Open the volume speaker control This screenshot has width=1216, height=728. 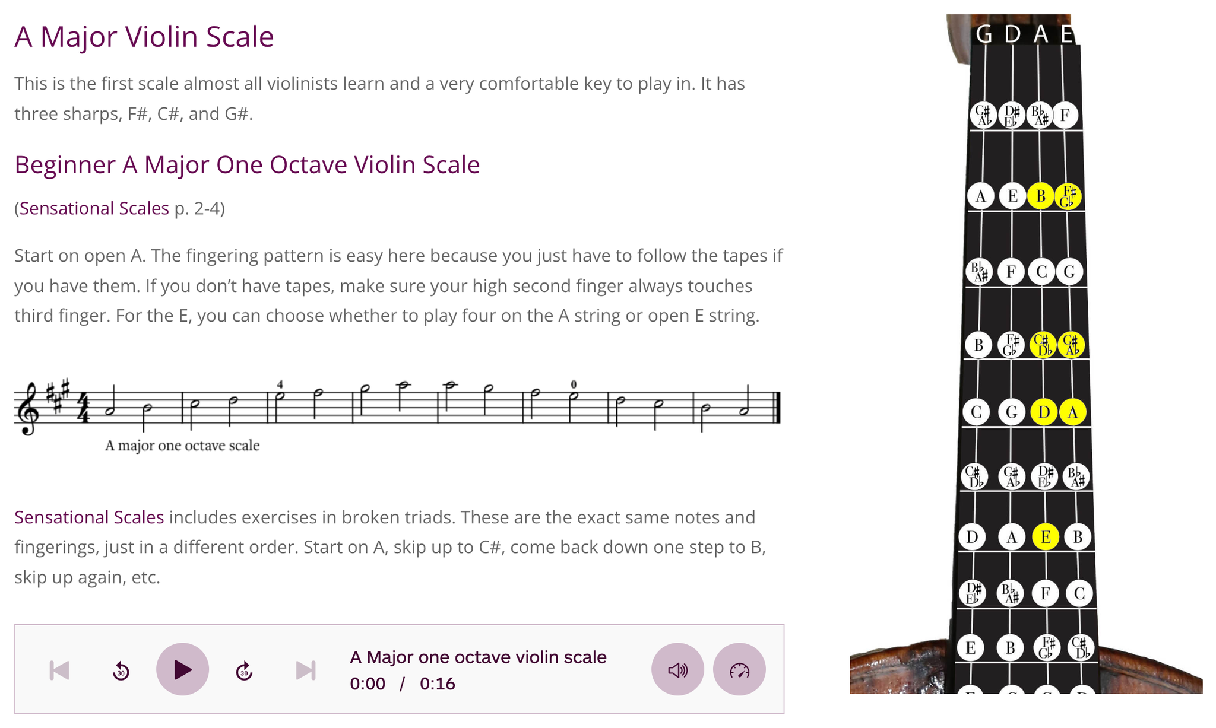[677, 669]
